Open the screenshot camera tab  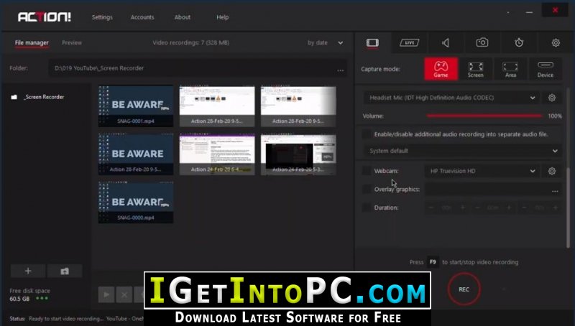pyautogui.click(x=482, y=42)
